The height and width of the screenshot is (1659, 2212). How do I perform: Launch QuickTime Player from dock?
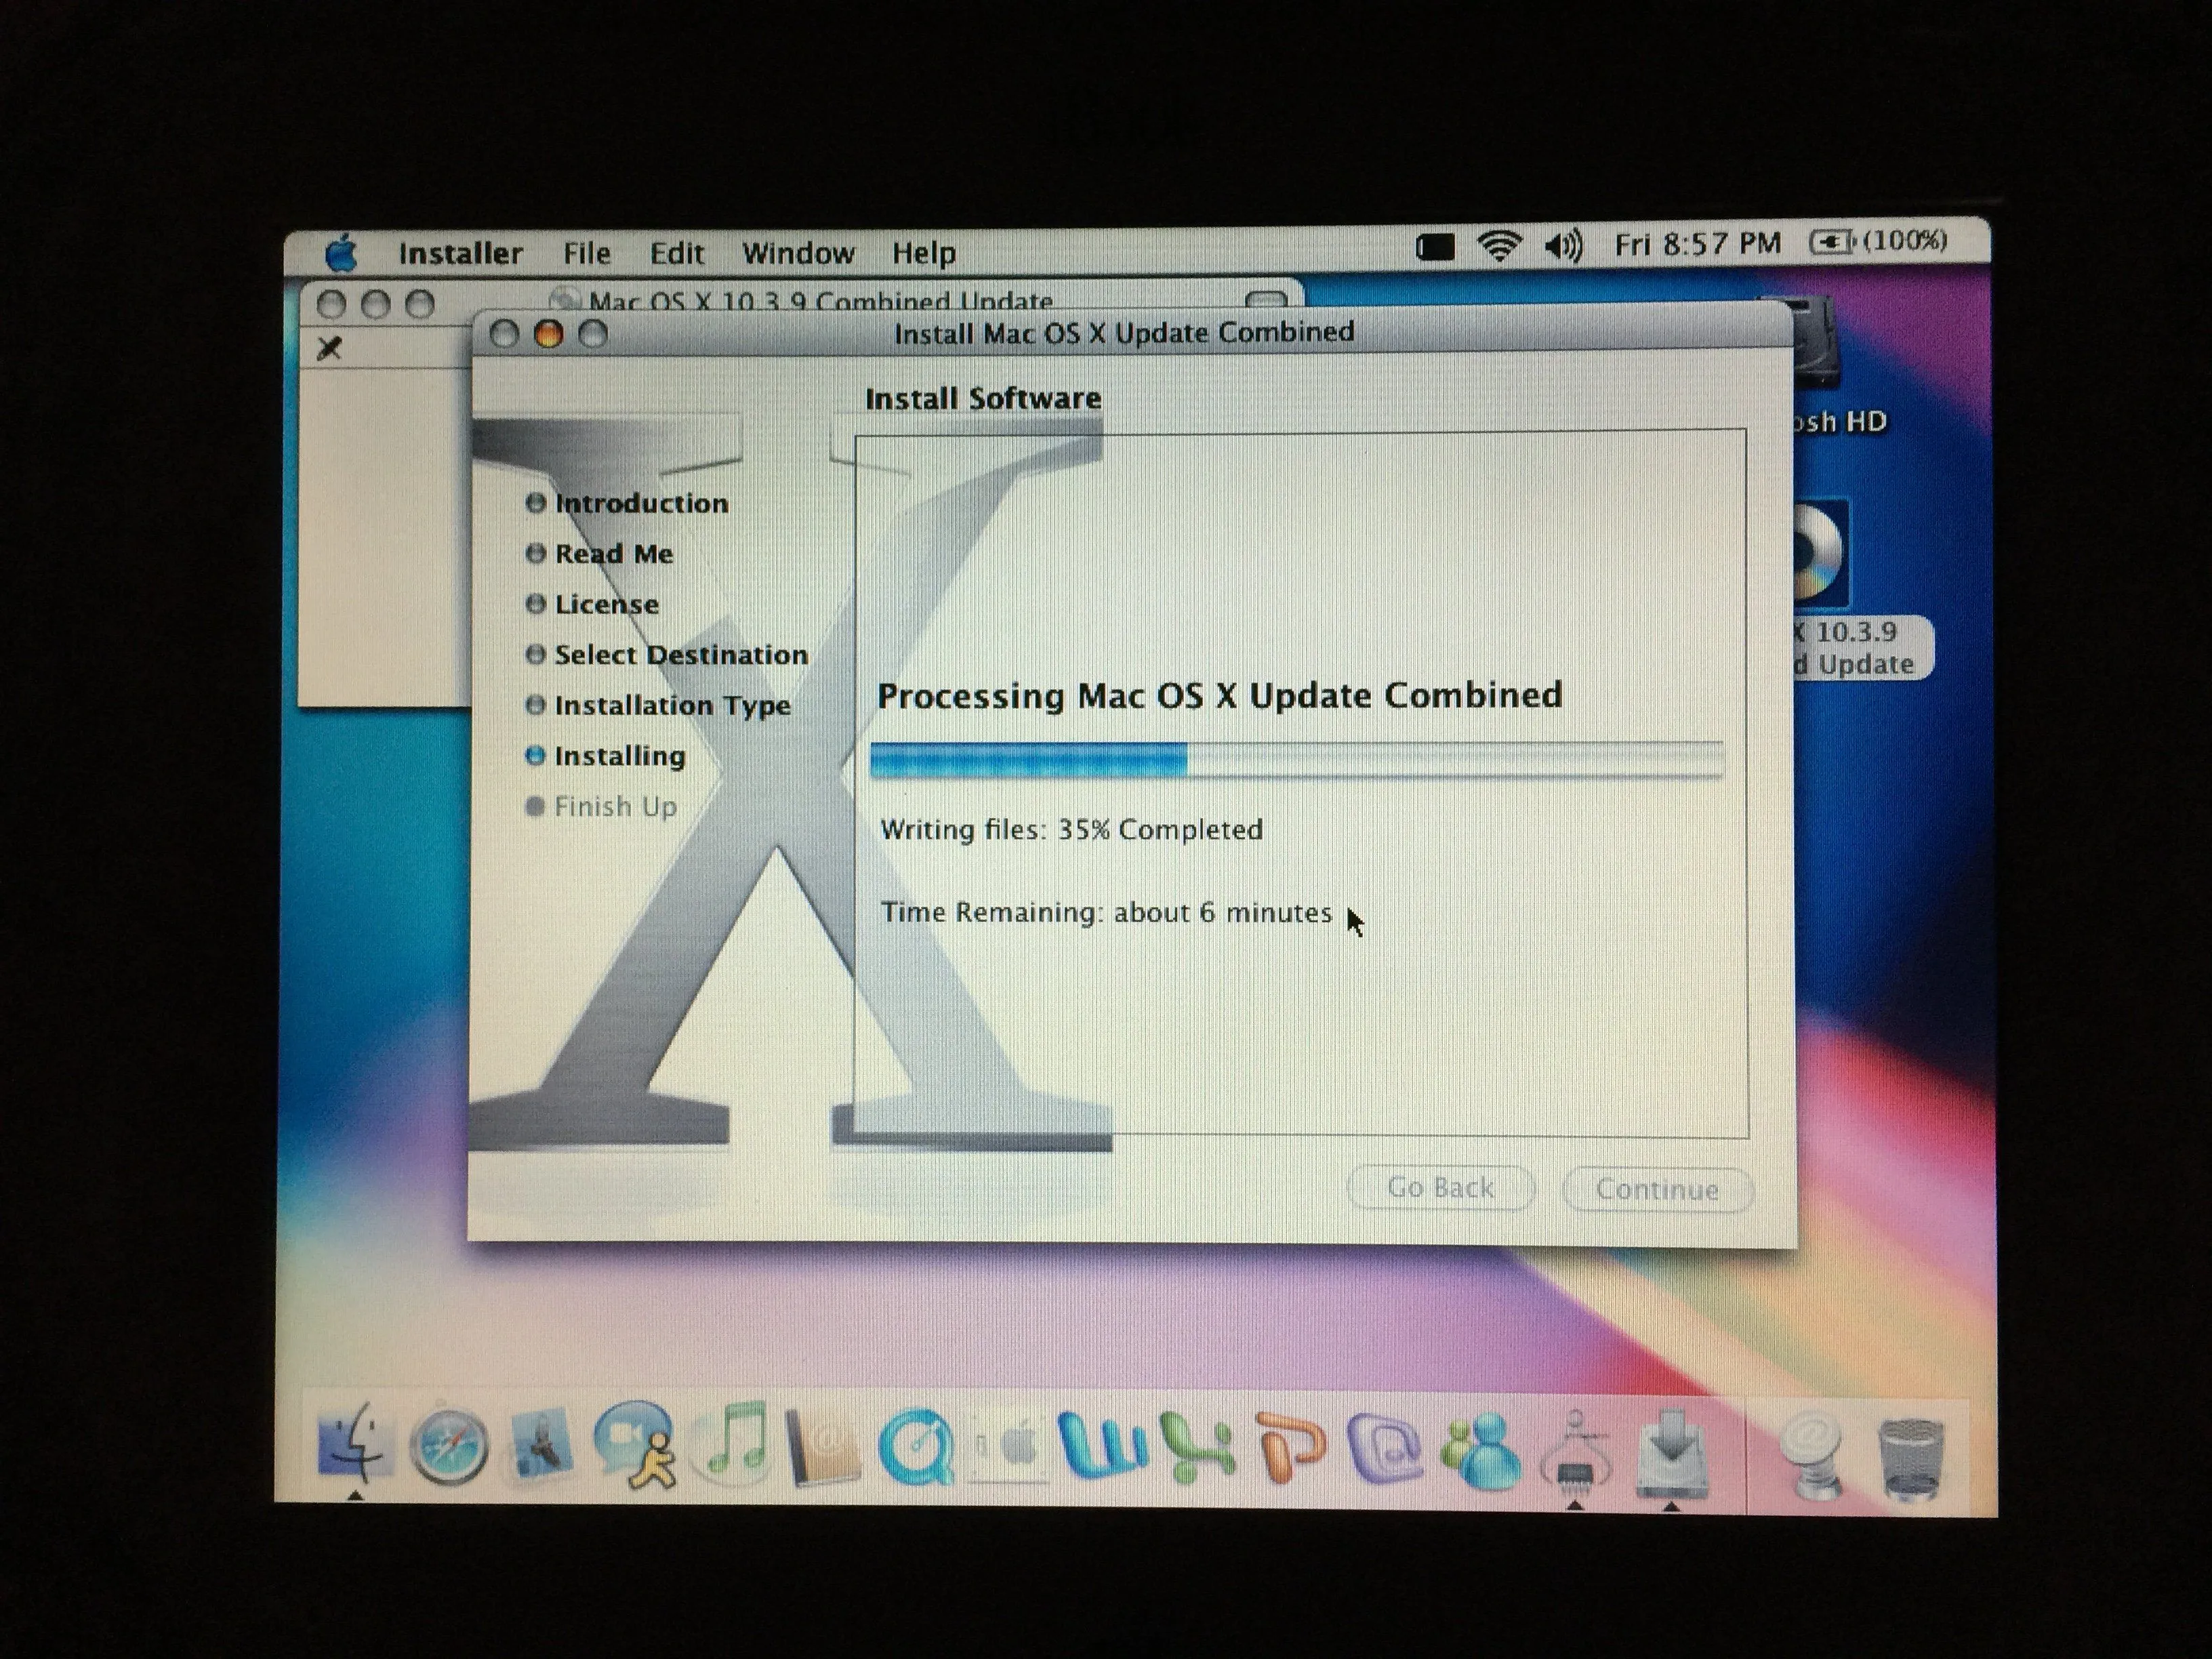click(915, 1448)
